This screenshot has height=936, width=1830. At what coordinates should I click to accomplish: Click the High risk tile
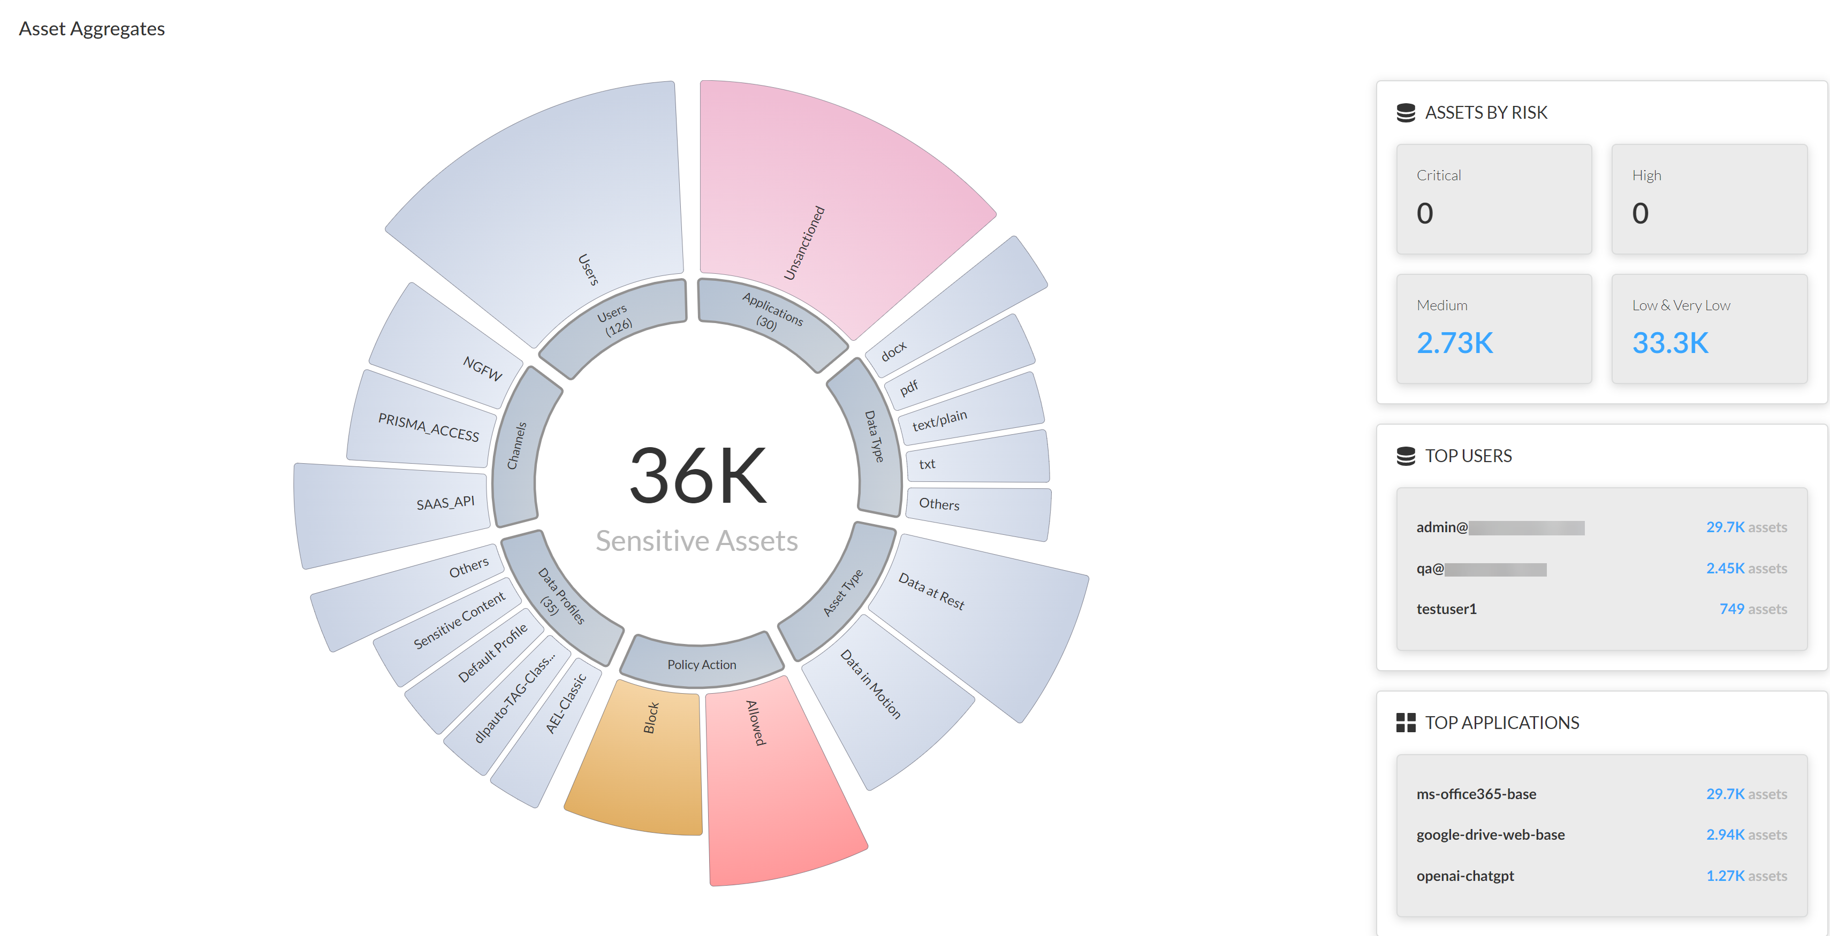pyautogui.click(x=1708, y=200)
